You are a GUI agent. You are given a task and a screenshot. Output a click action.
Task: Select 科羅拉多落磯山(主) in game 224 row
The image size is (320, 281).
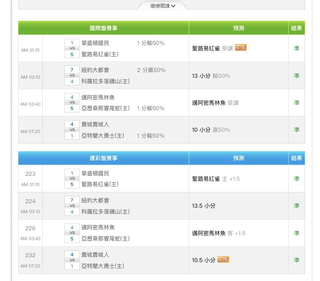105,211
